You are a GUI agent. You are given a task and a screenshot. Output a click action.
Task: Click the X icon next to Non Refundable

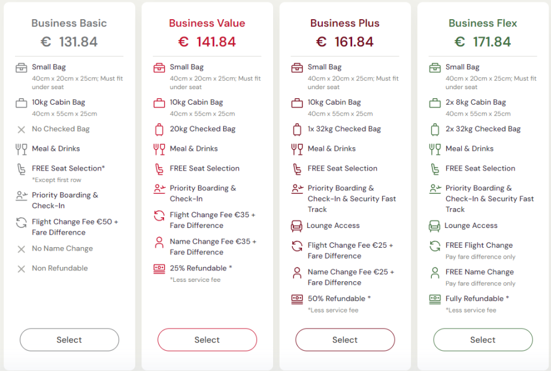[x=23, y=269]
